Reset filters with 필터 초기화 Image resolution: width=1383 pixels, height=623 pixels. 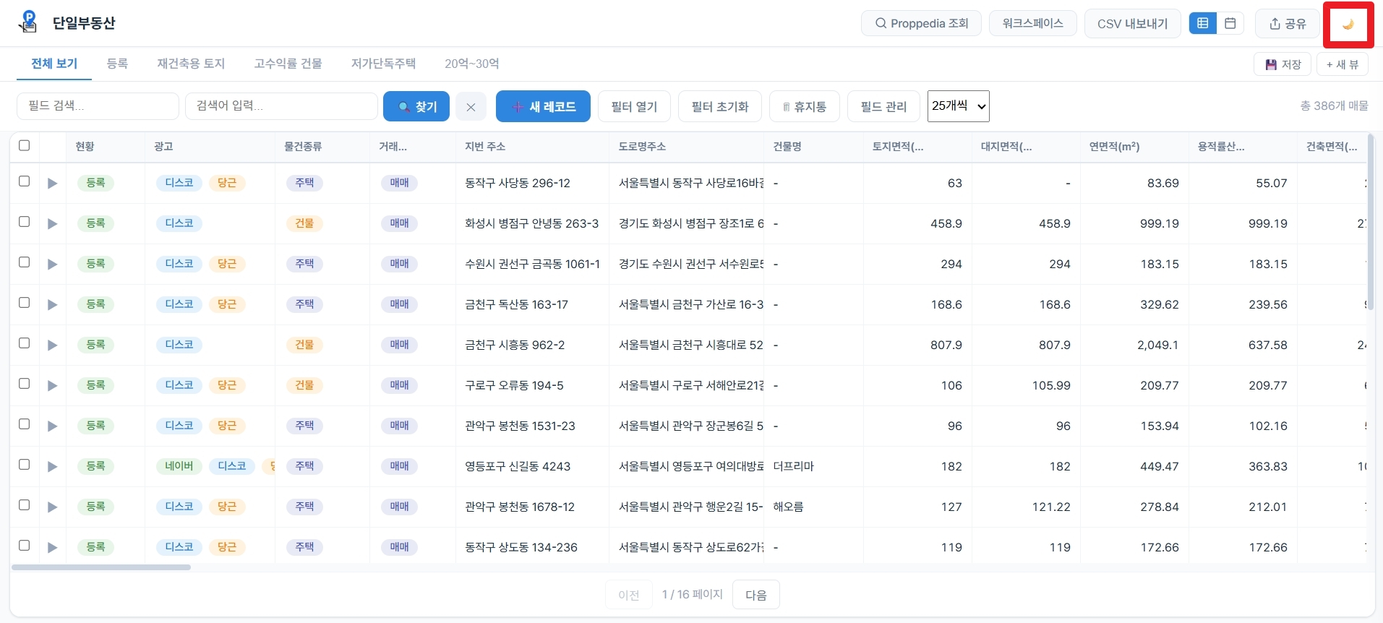pos(720,106)
